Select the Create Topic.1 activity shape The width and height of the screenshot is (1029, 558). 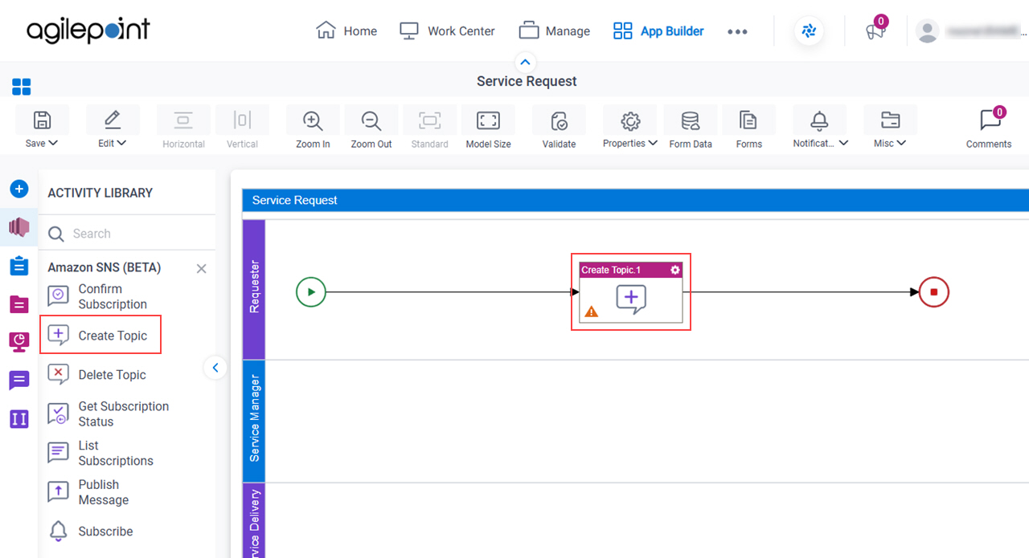(x=631, y=292)
